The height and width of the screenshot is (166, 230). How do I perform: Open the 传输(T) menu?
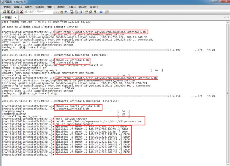point(50,7)
